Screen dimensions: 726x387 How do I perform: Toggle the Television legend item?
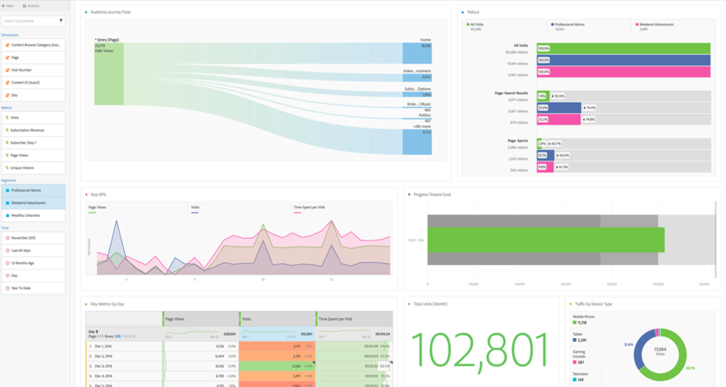[580, 377]
